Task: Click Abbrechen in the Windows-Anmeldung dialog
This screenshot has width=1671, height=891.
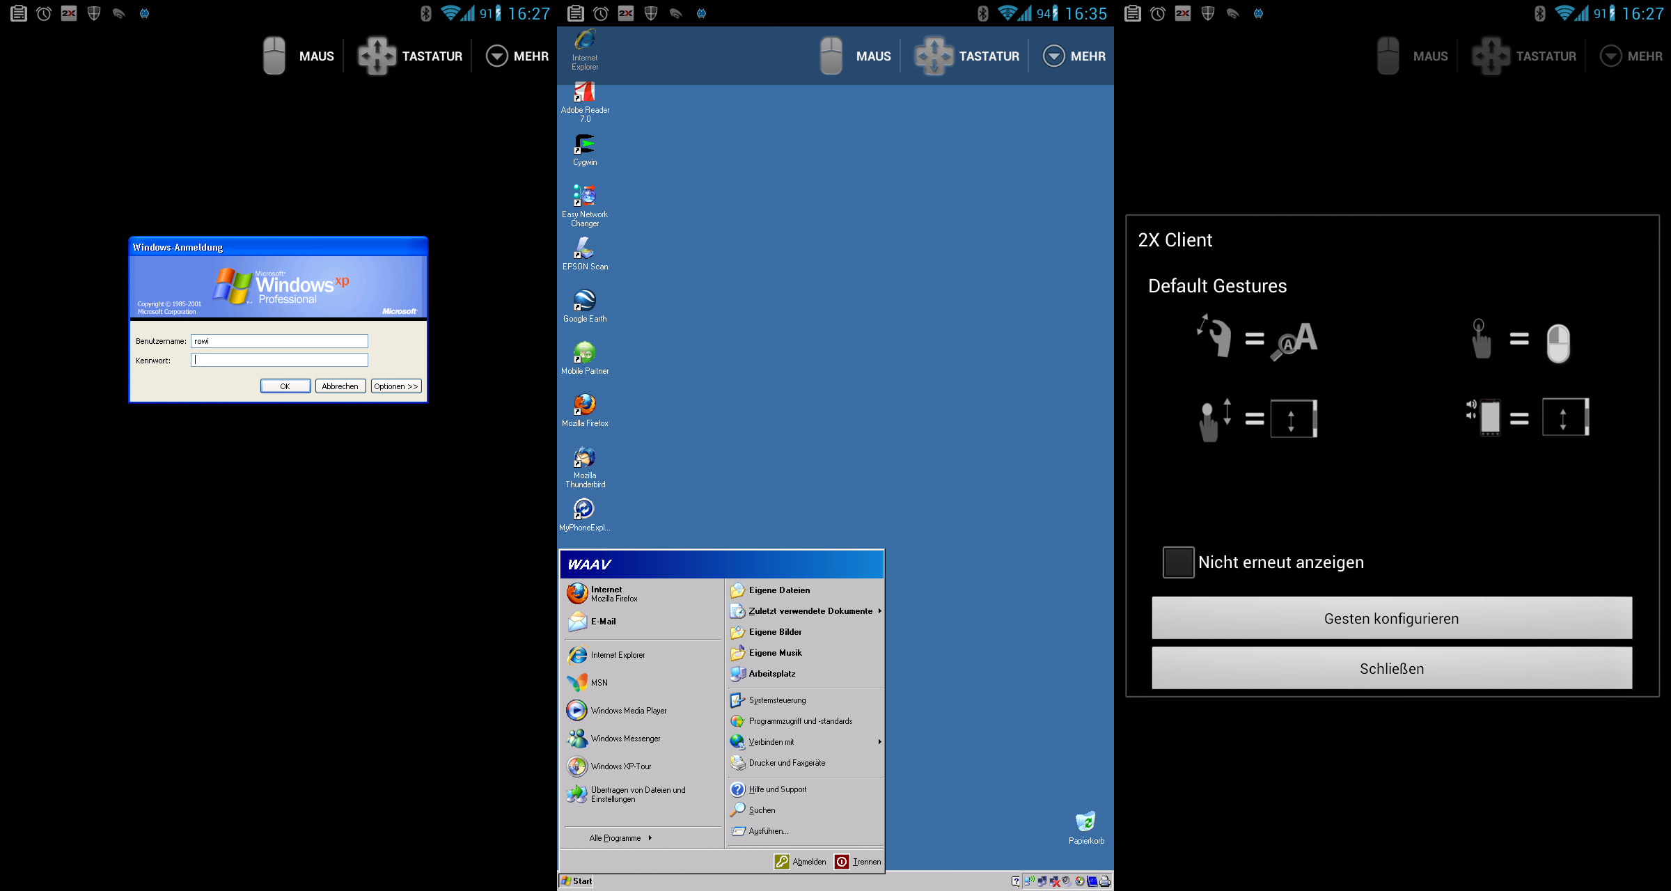Action: (x=340, y=386)
